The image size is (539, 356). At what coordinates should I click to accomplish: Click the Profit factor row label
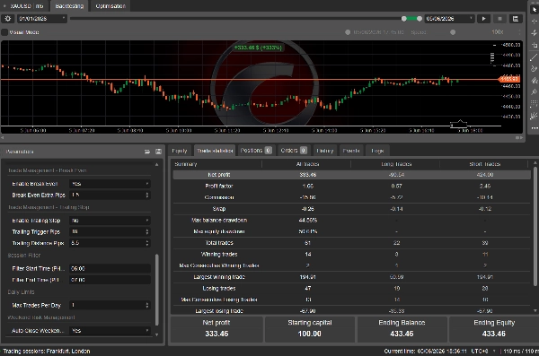pos(219,186)
